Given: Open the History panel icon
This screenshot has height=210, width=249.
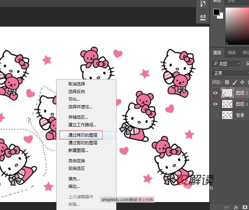Looking at the screenshot, I should pyautogui.click(x=203, y=4).
